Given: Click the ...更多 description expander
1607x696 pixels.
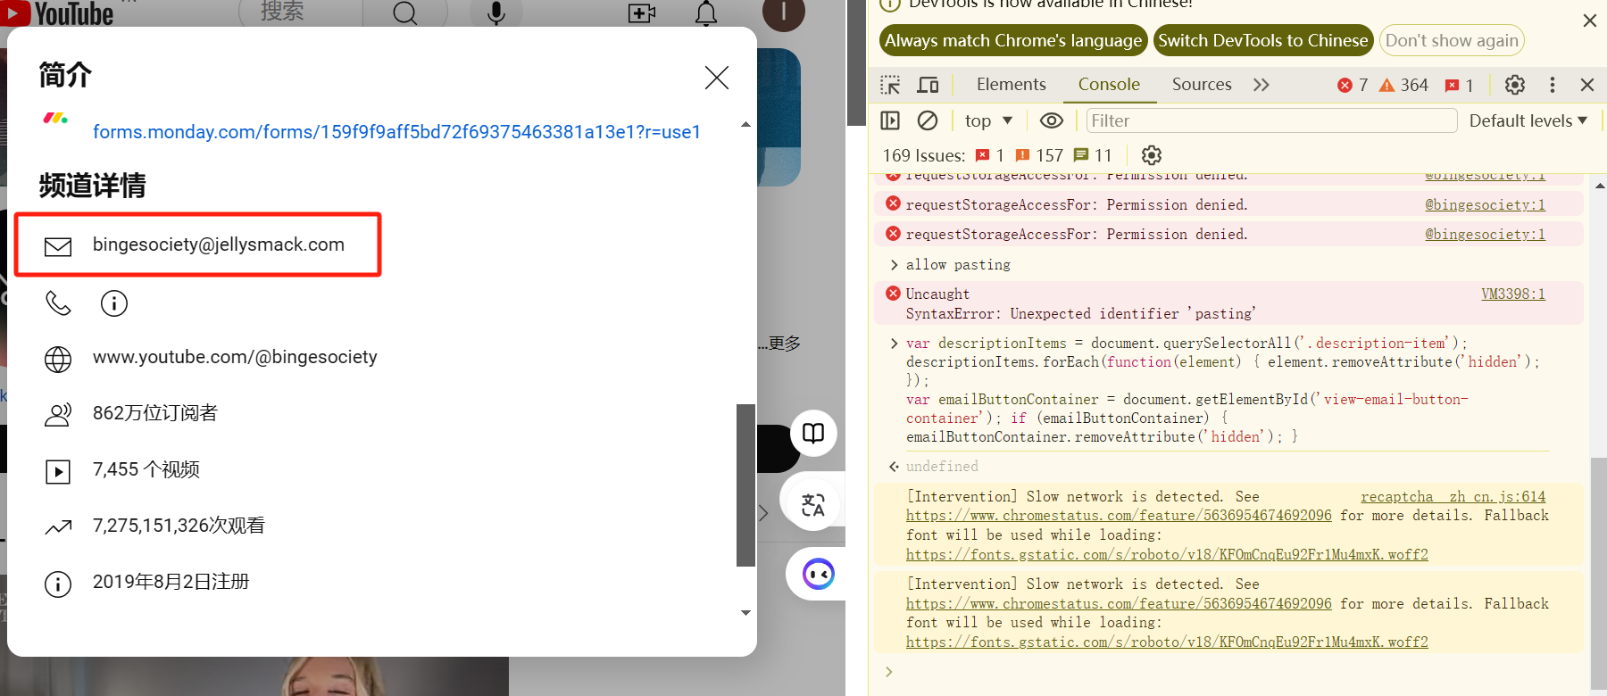Looking at the screenshot, I should (779, 344).
